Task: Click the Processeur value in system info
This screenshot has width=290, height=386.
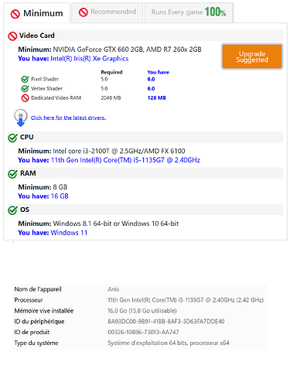Action: click(x=186, y=300)
